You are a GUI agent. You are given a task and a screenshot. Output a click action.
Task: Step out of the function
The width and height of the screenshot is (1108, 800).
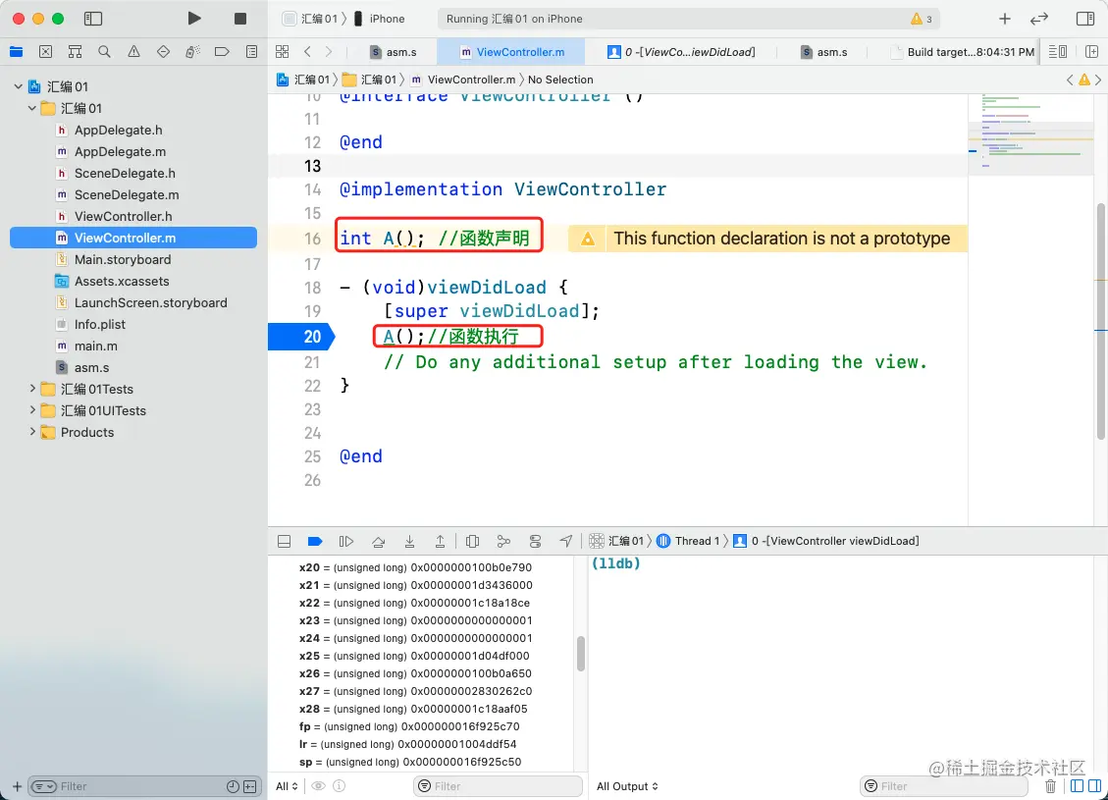[x=440, y=541]
